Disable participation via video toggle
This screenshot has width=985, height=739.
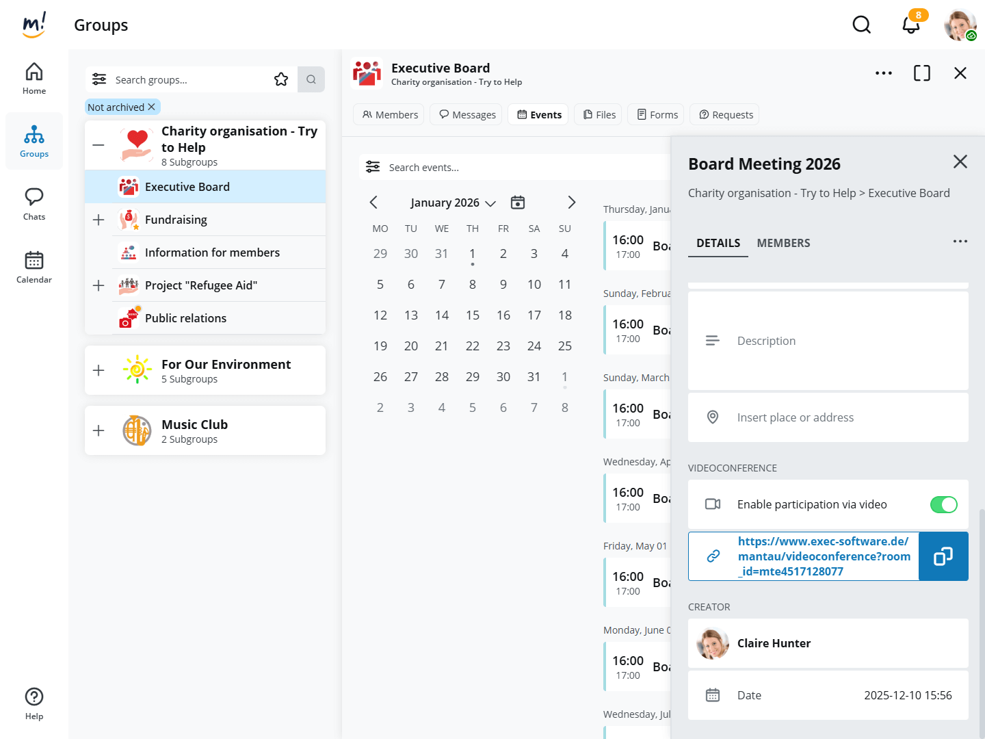(943, 504)
